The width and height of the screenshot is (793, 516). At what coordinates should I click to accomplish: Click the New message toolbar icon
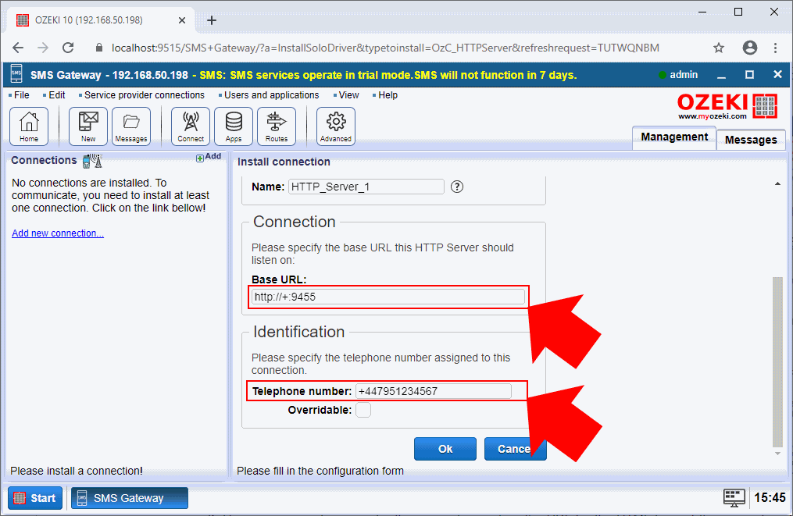coord(88,126)
